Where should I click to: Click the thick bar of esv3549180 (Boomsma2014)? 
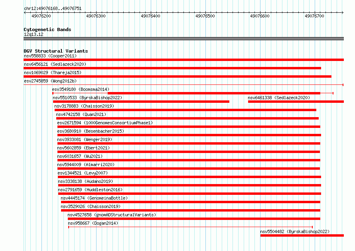click(214, 93)
